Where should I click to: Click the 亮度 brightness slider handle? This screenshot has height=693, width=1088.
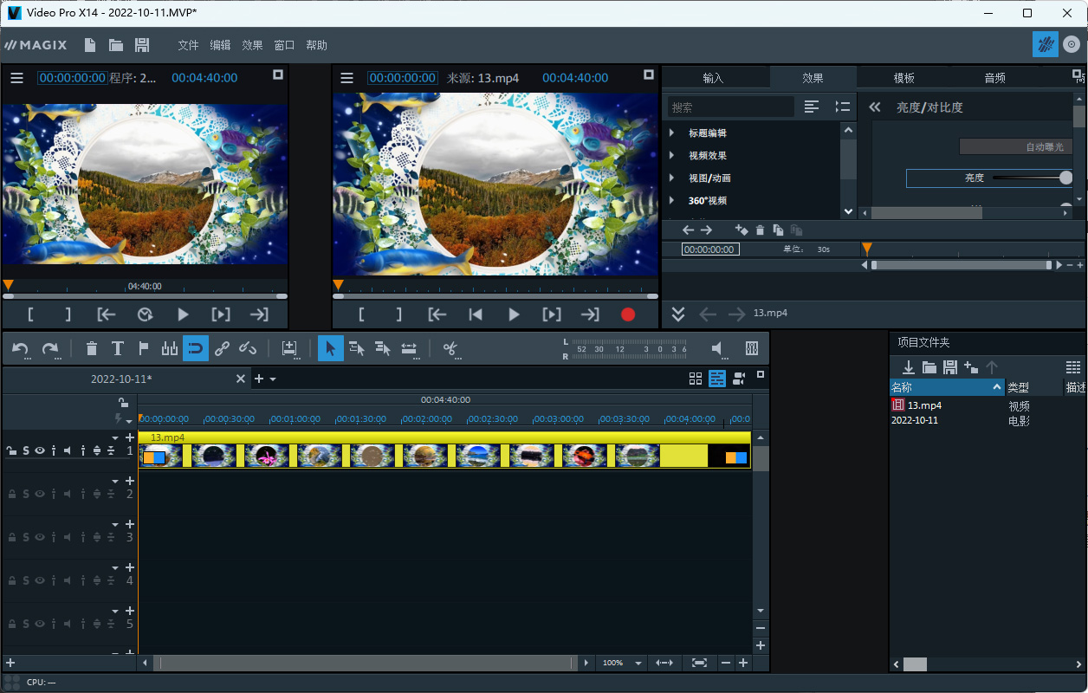pos(1066,178)
